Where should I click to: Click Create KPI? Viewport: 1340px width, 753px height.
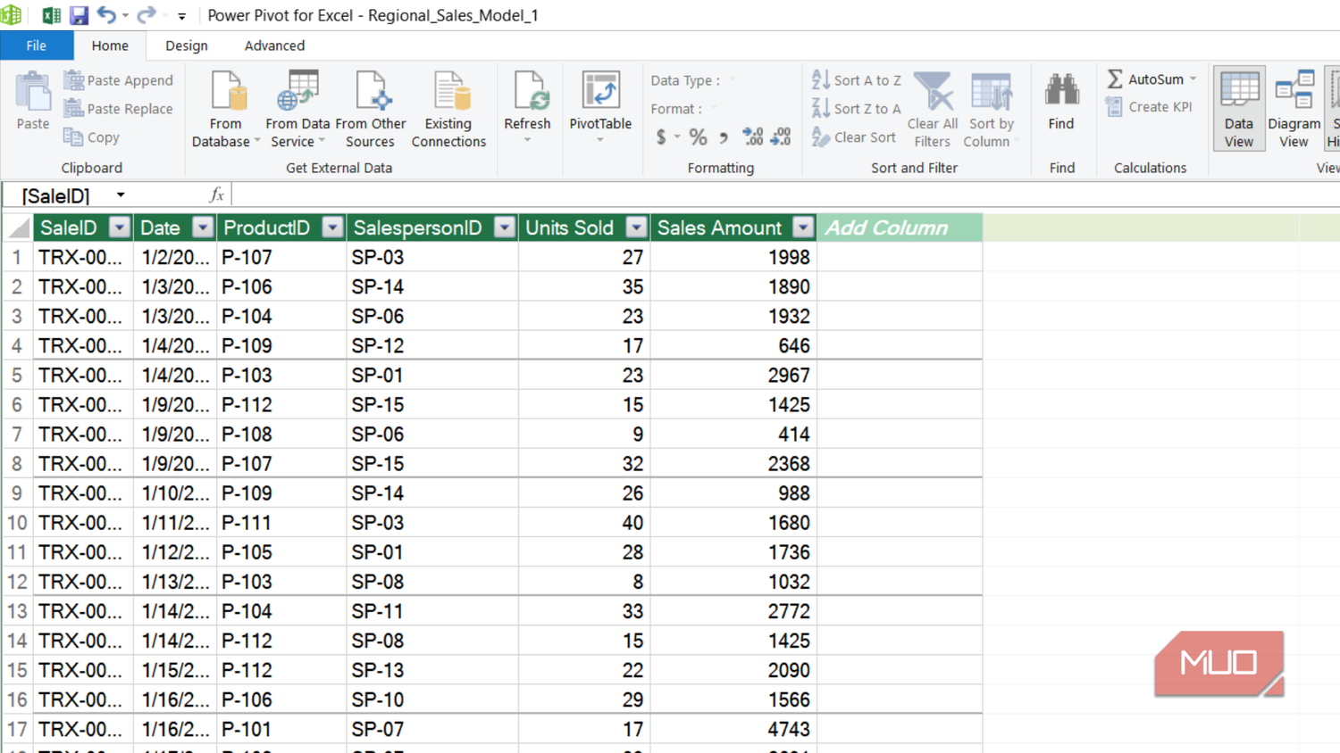tap(1149, 107)
